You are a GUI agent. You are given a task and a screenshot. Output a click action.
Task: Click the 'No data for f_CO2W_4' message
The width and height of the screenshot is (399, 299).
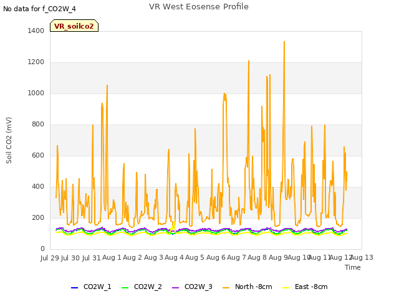(39, 9)
